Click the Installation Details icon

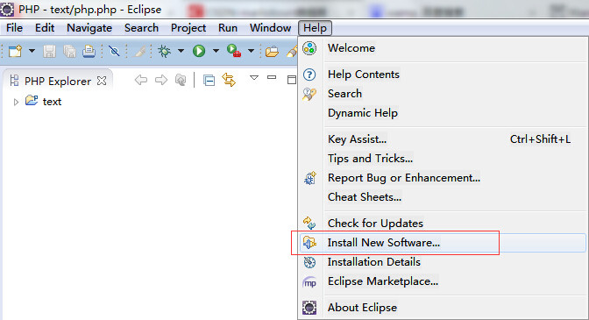pyautogui.click(x=309, y=262)
